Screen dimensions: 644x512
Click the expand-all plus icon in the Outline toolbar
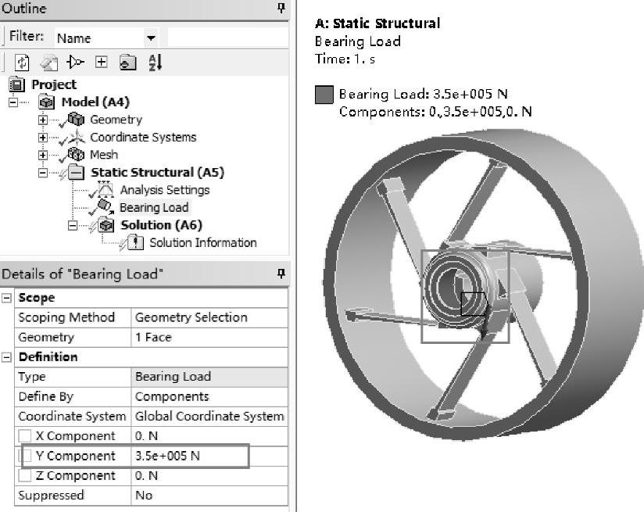[x=101, y=63]
